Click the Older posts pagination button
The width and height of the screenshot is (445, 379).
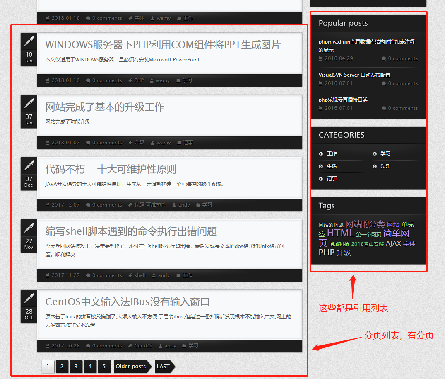click(131, 367)
